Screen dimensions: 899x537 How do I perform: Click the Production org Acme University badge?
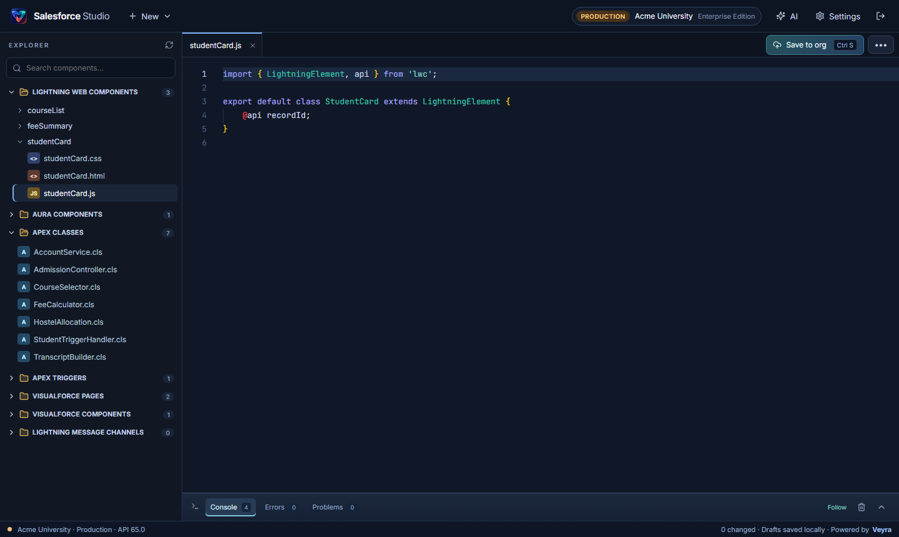(667, 16)
